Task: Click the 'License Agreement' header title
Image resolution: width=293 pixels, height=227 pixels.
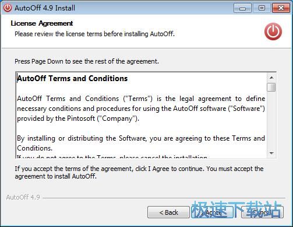Action: pos(42,23)
